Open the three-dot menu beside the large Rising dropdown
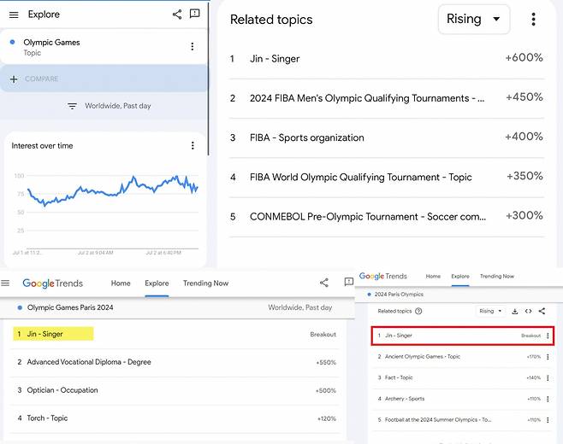The image size is (563, 444). tap(533, 20)
